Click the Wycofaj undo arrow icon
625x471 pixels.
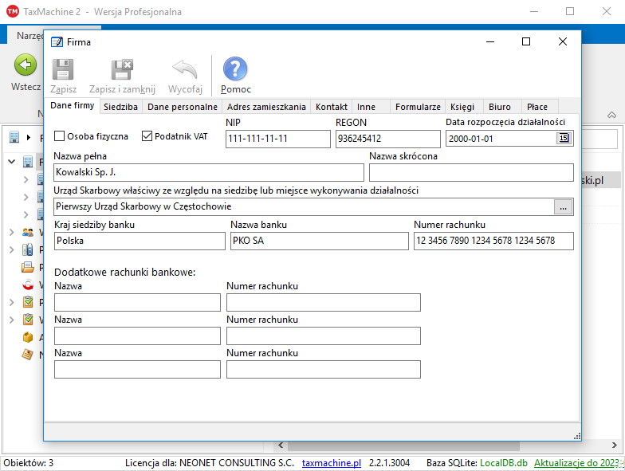[x=185, y=69]
